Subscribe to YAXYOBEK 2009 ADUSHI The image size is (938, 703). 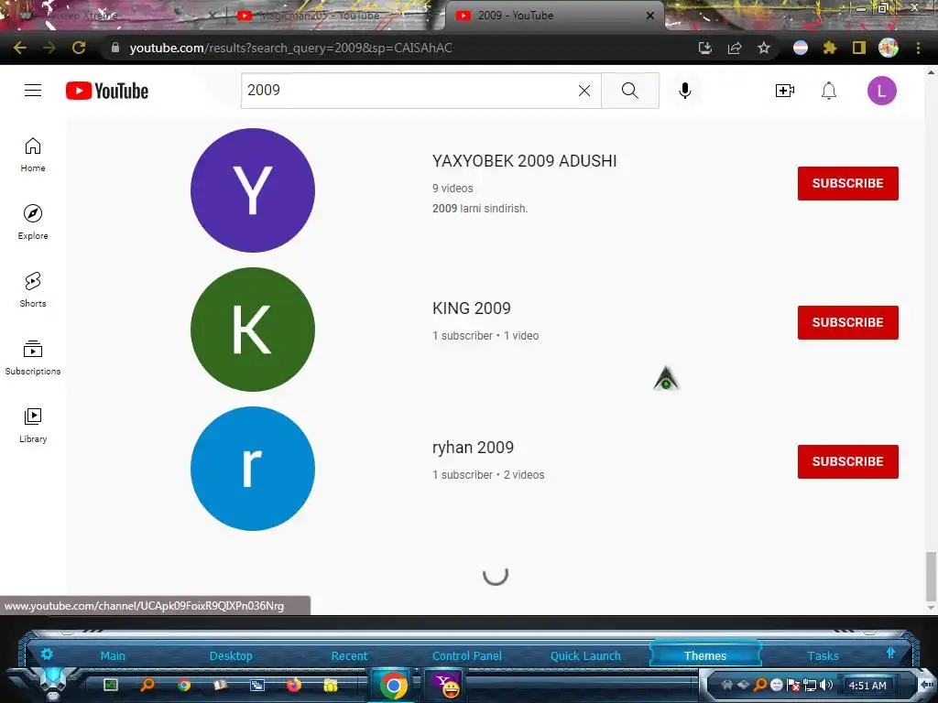[847, 183]
